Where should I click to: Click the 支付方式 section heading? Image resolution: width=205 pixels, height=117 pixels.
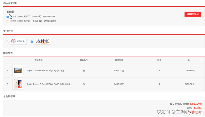click(8, 31)
